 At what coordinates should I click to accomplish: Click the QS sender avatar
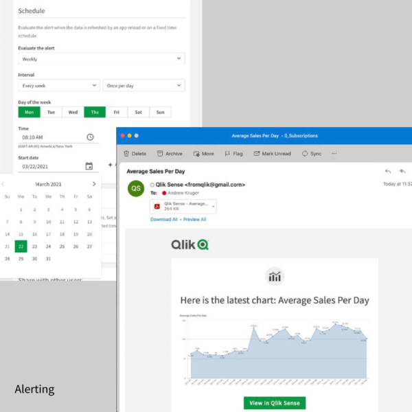coord(136,188)
